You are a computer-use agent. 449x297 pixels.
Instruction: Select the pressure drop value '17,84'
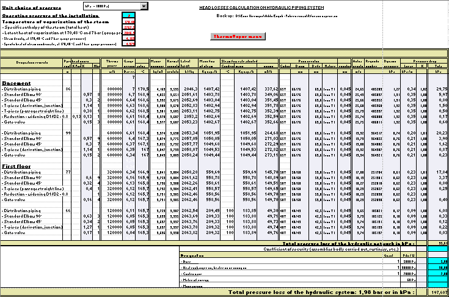coord(442,172)
